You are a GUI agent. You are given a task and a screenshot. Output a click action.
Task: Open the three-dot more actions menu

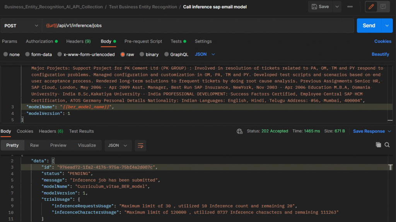tap(350, 7)
